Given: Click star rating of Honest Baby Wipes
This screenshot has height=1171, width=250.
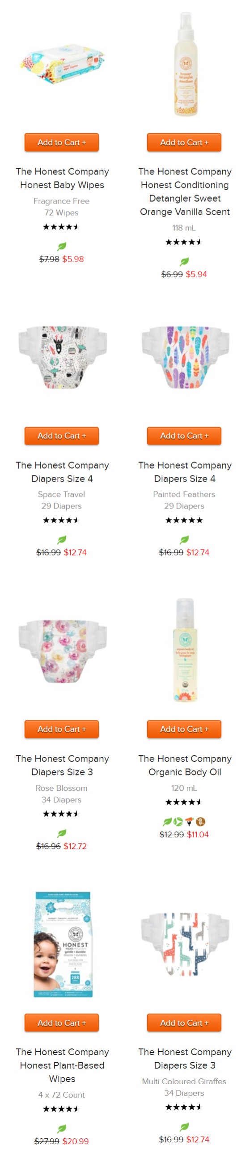Looking at the screenshot, I should tap(61, 226).
